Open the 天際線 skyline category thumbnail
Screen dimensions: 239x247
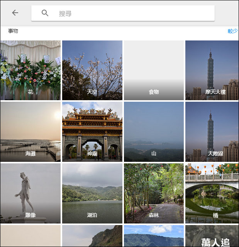click(x=212, y=132)
